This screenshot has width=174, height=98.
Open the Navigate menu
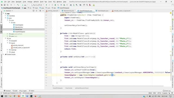pyautogui.click(x=18, y=2)
